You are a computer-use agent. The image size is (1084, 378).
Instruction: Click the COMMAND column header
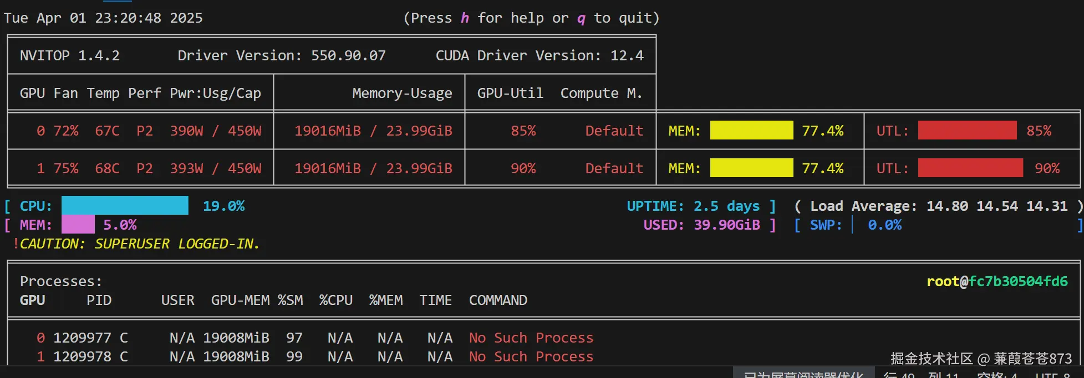(498, 300)
